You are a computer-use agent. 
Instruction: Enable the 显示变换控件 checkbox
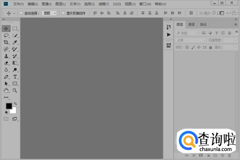63,13
